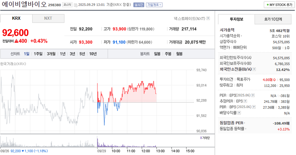Click the 거래대금 value 20,075 백만

coord(195,42)
